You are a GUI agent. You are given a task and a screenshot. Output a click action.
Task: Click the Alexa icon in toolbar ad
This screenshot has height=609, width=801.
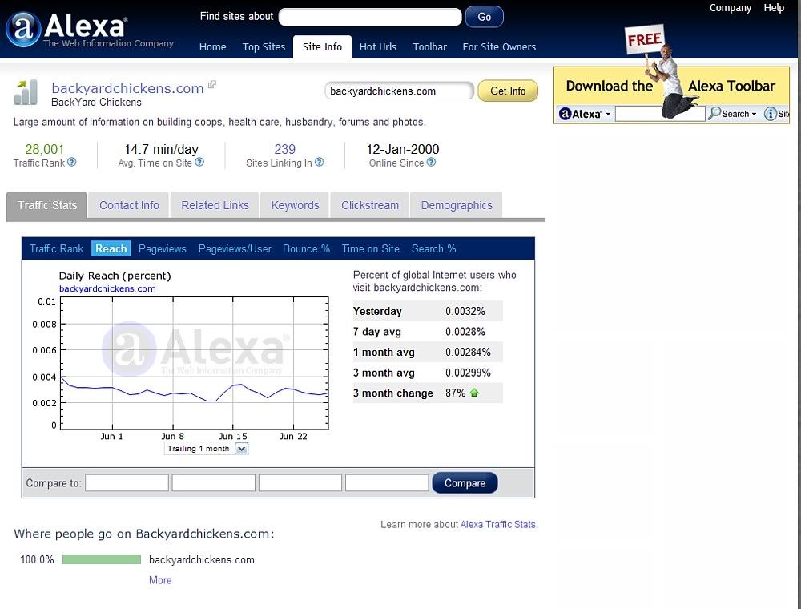[x=565, y=114]
